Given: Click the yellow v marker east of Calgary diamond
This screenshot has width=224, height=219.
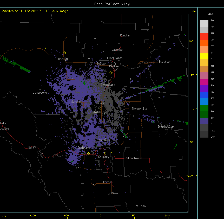Looking at the screenshot, I should [111, 152].
